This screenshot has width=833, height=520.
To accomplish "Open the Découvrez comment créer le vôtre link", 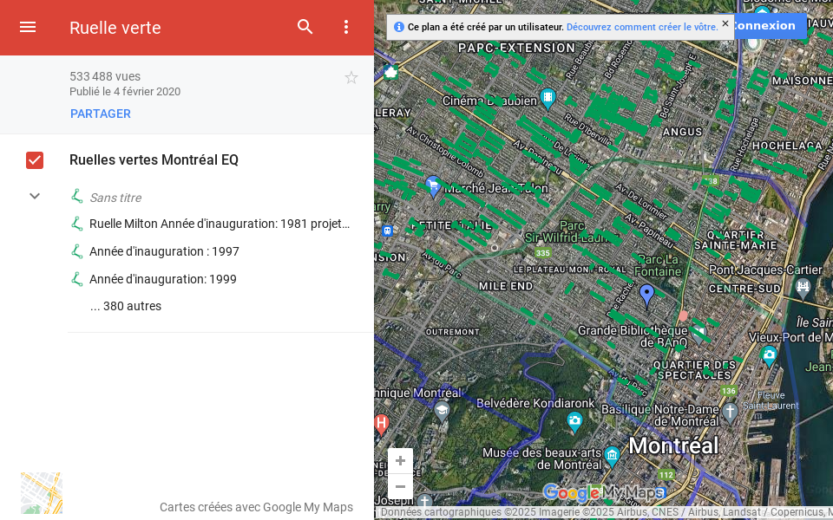I will [x=641, y=27].
